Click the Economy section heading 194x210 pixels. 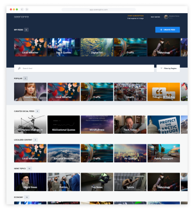pyautogui.click(x=18, y=197)
